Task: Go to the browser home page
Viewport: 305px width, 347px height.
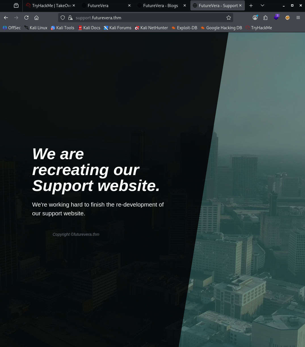Action: point(36,18)
